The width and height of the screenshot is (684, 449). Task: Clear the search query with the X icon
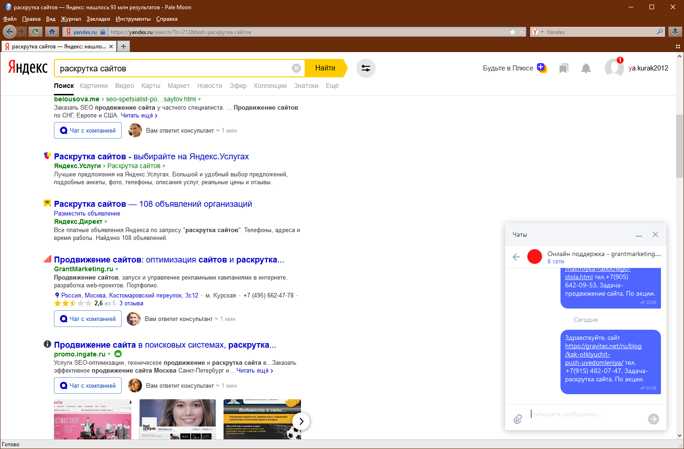click(x=296, y=68)
